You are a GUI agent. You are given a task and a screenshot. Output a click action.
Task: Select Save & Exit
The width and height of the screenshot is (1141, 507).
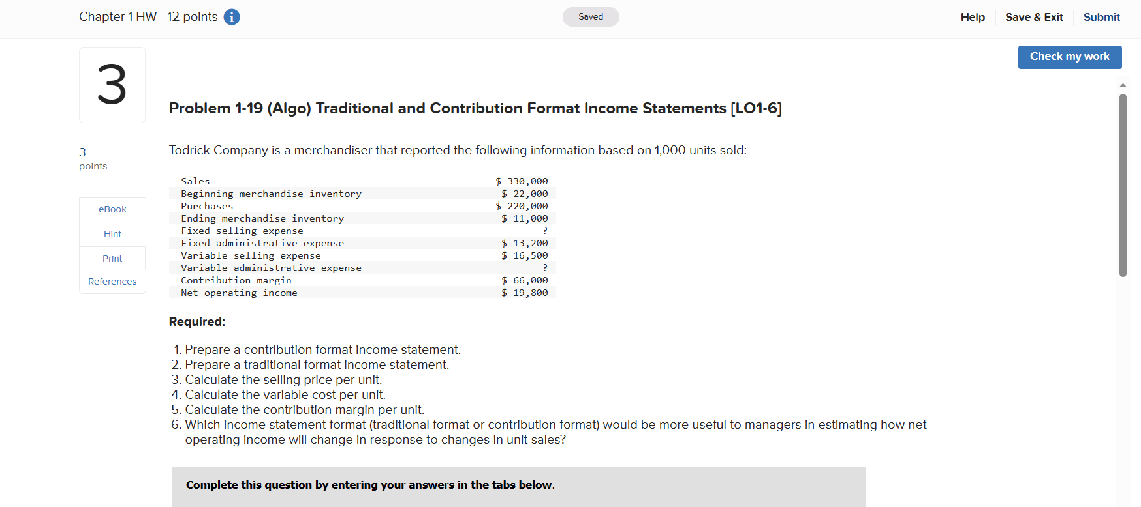[x=1034, y=17]
